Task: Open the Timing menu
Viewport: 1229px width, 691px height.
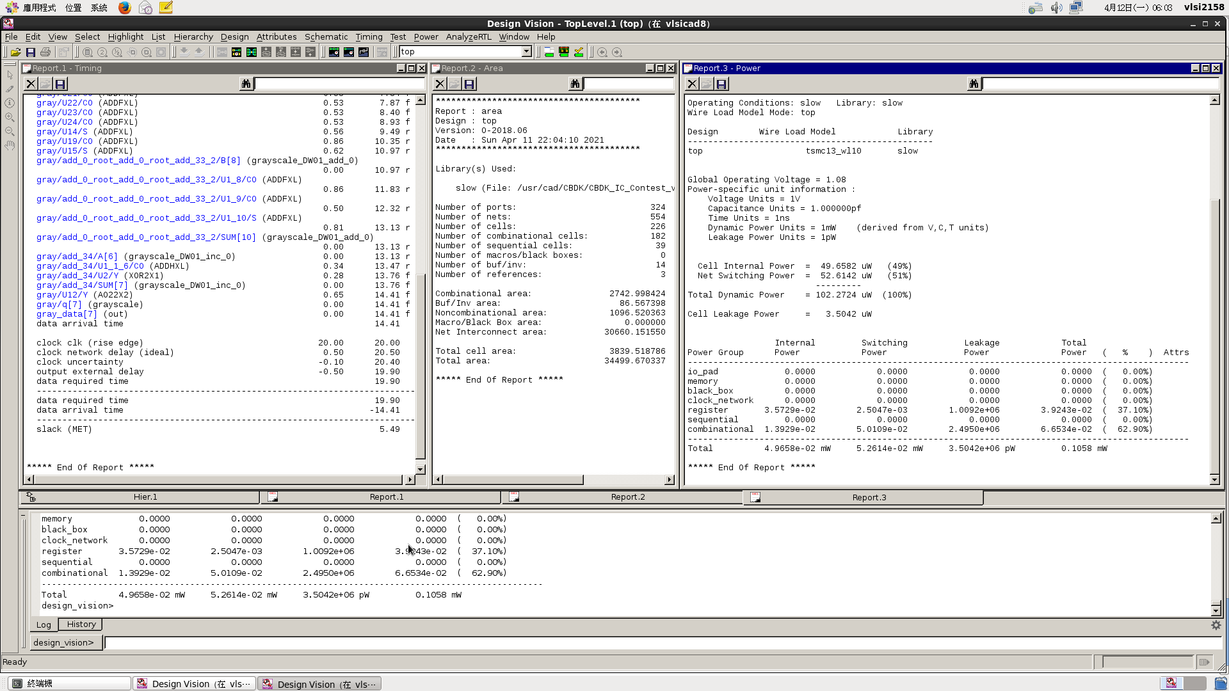Action: pos(369,36)
